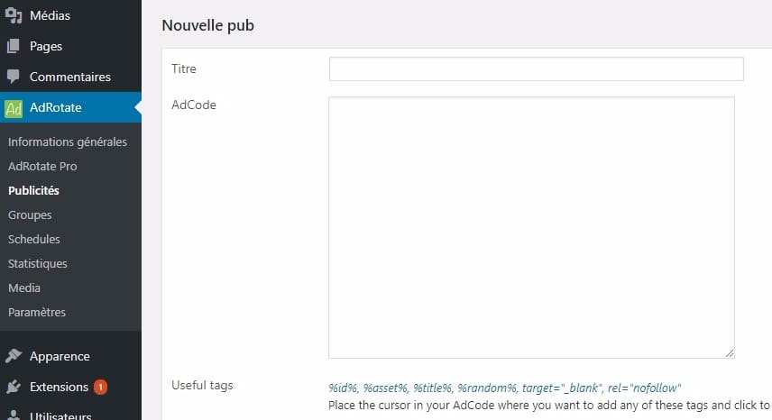Open the Commentaires menu
This screenshot has height=420, width=772.
(x=70, y=77)
